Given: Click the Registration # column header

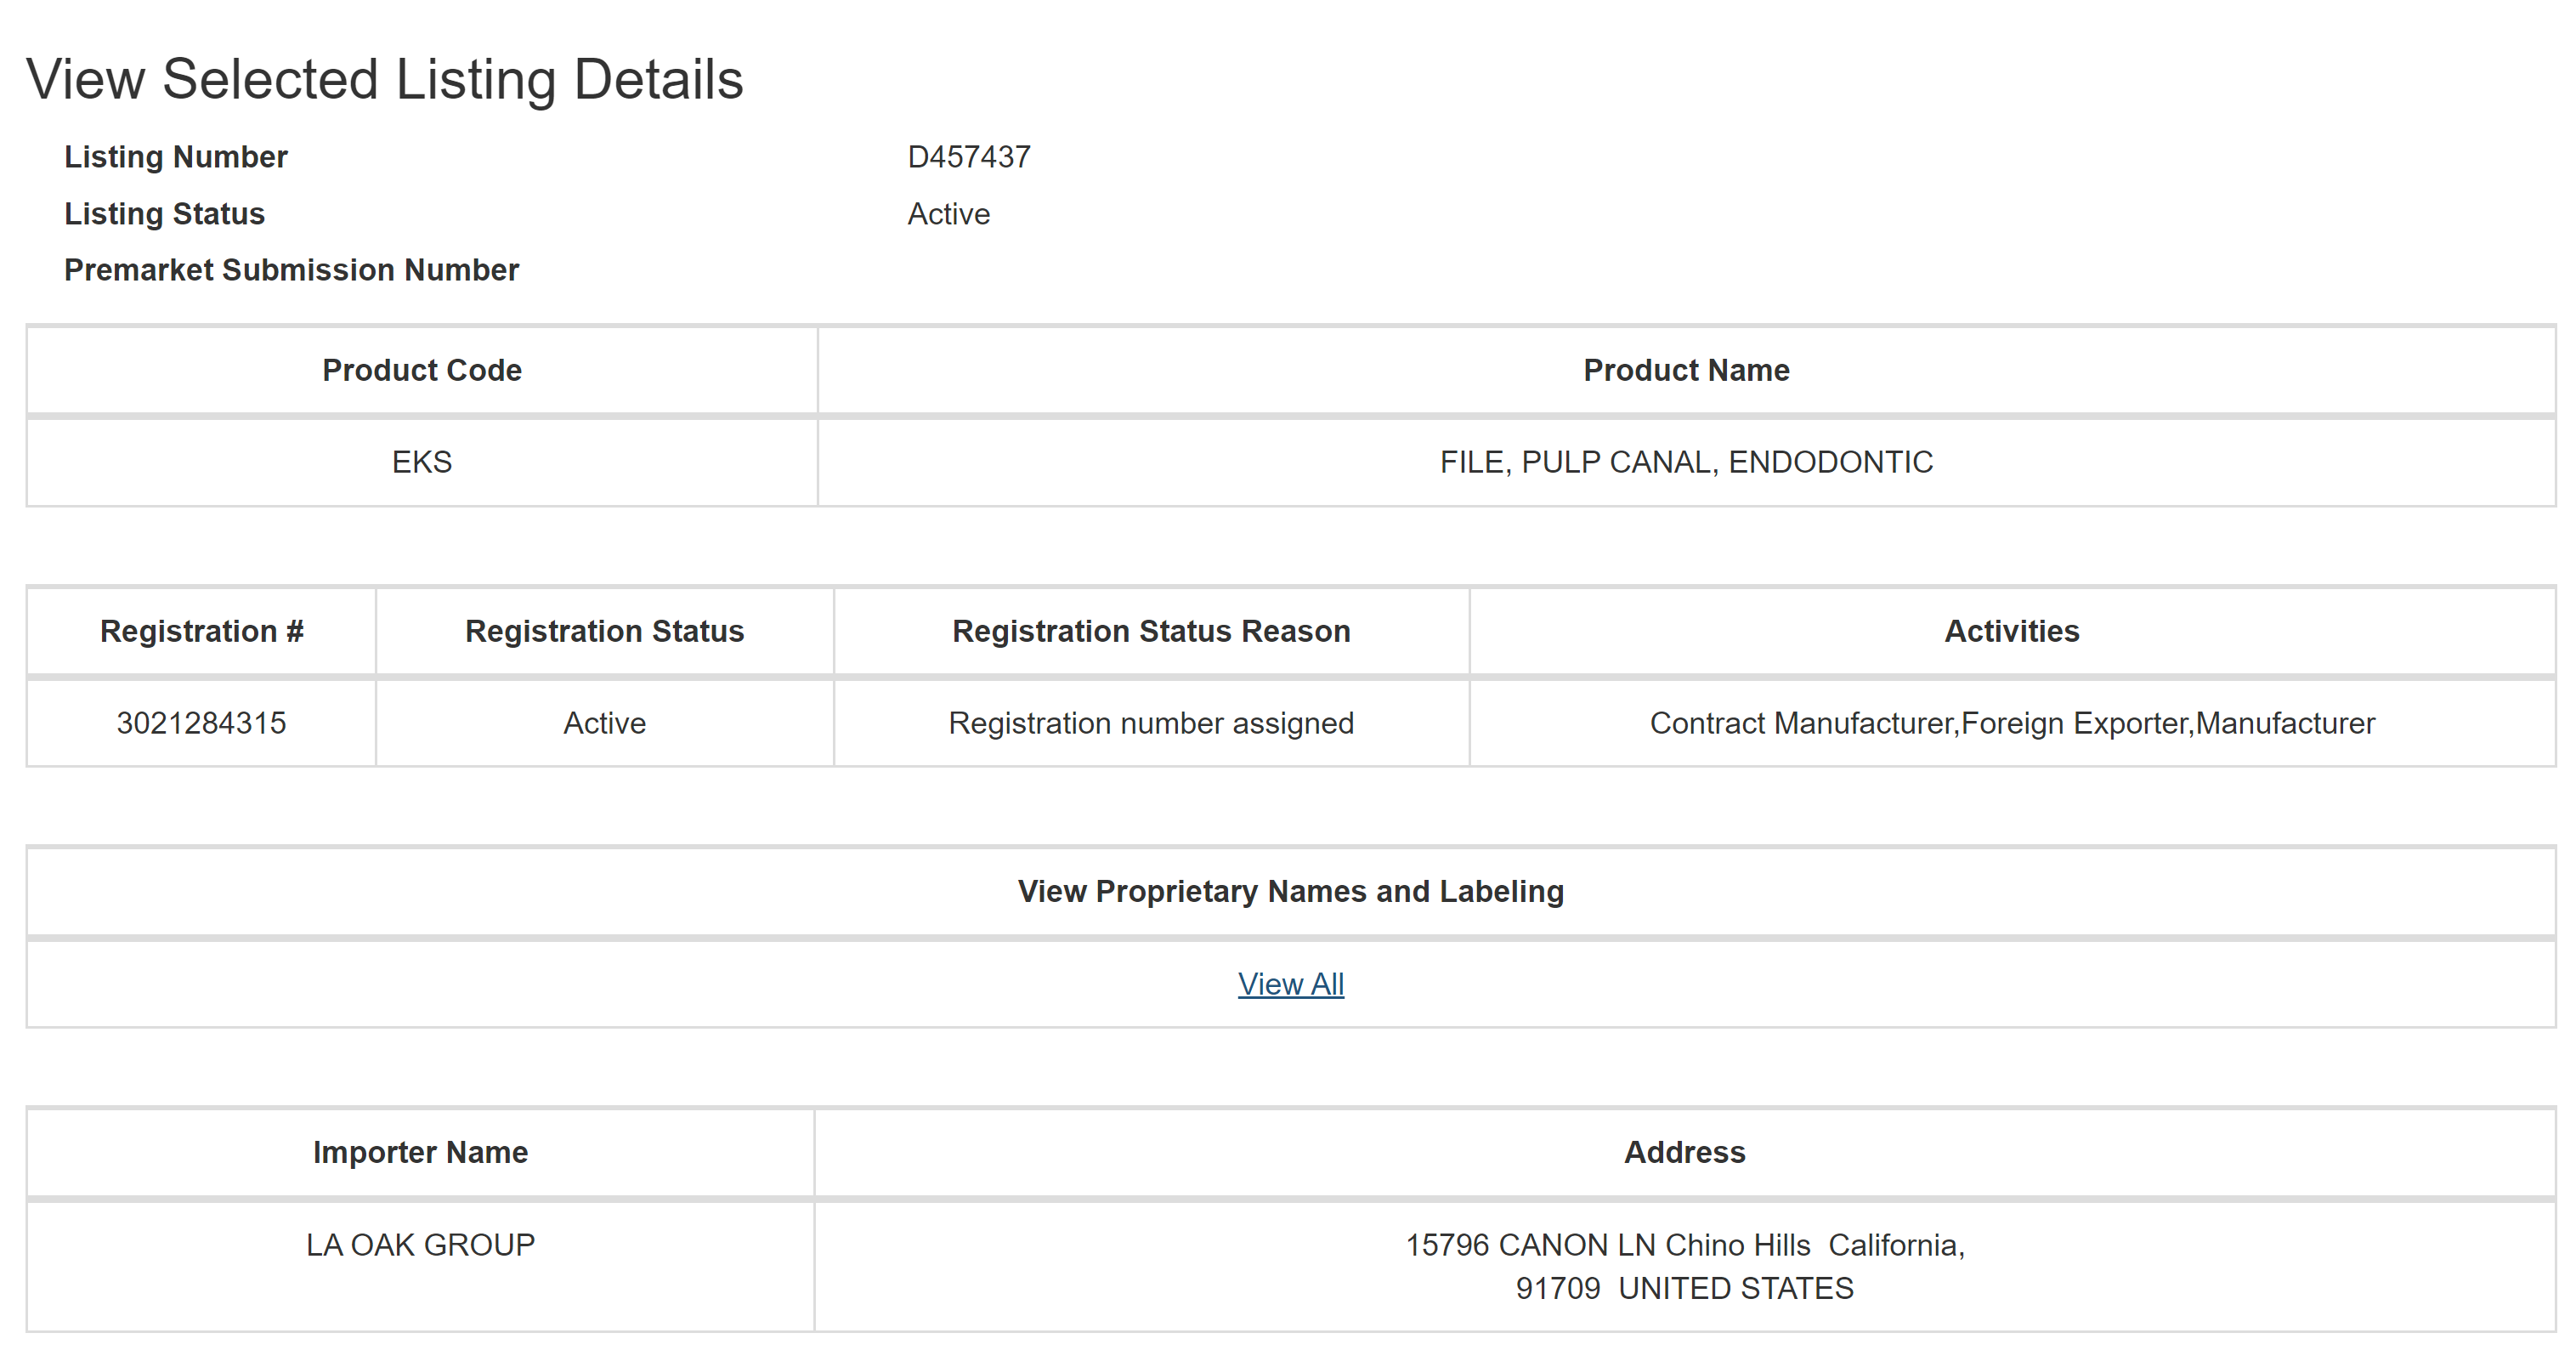Looking at the screenshot, I should 202,631.
